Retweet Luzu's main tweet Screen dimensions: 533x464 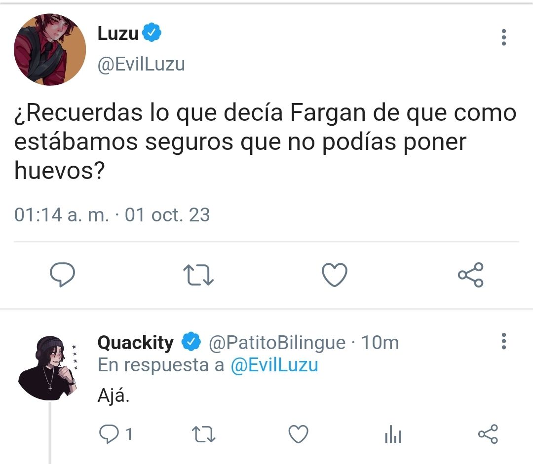click(x=198, y=275)
